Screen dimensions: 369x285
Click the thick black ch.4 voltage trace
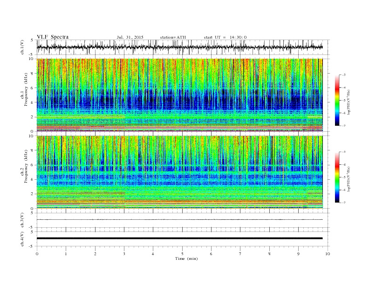click(x=179, y=238)
